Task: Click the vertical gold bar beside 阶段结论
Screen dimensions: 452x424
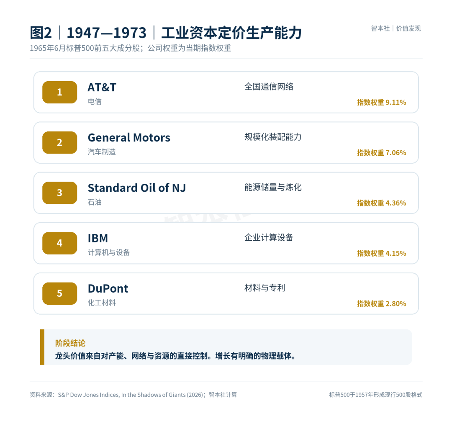Action: click(42, 347)
